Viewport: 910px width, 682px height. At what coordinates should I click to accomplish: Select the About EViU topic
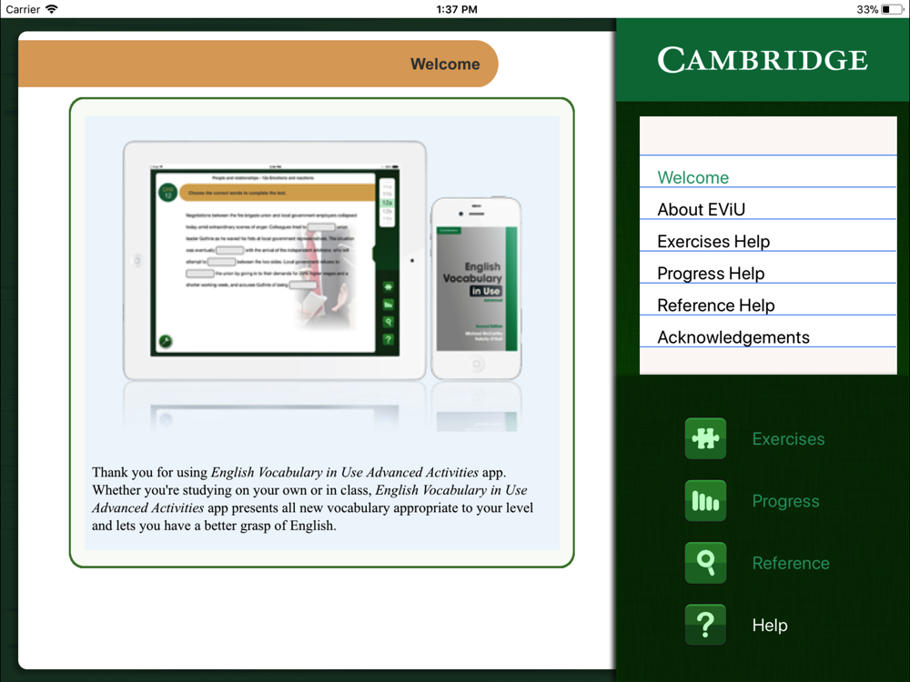pos(768,204)
